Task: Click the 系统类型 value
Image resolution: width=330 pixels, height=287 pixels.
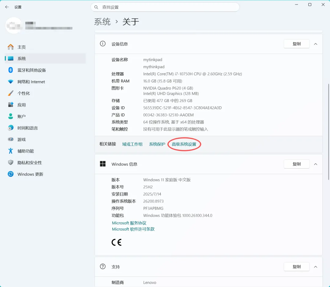Action: click(174, 122)
